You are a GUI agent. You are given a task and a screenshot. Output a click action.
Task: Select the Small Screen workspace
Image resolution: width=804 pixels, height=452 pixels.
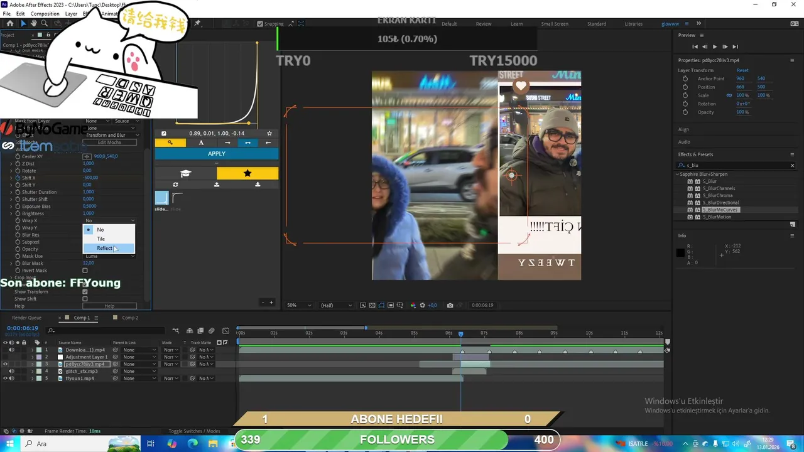(555, 24)
